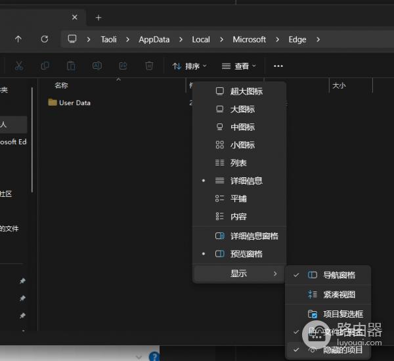394x361 pixels.
Task: Select 内容 view option
Action: (x=239, y=217)
